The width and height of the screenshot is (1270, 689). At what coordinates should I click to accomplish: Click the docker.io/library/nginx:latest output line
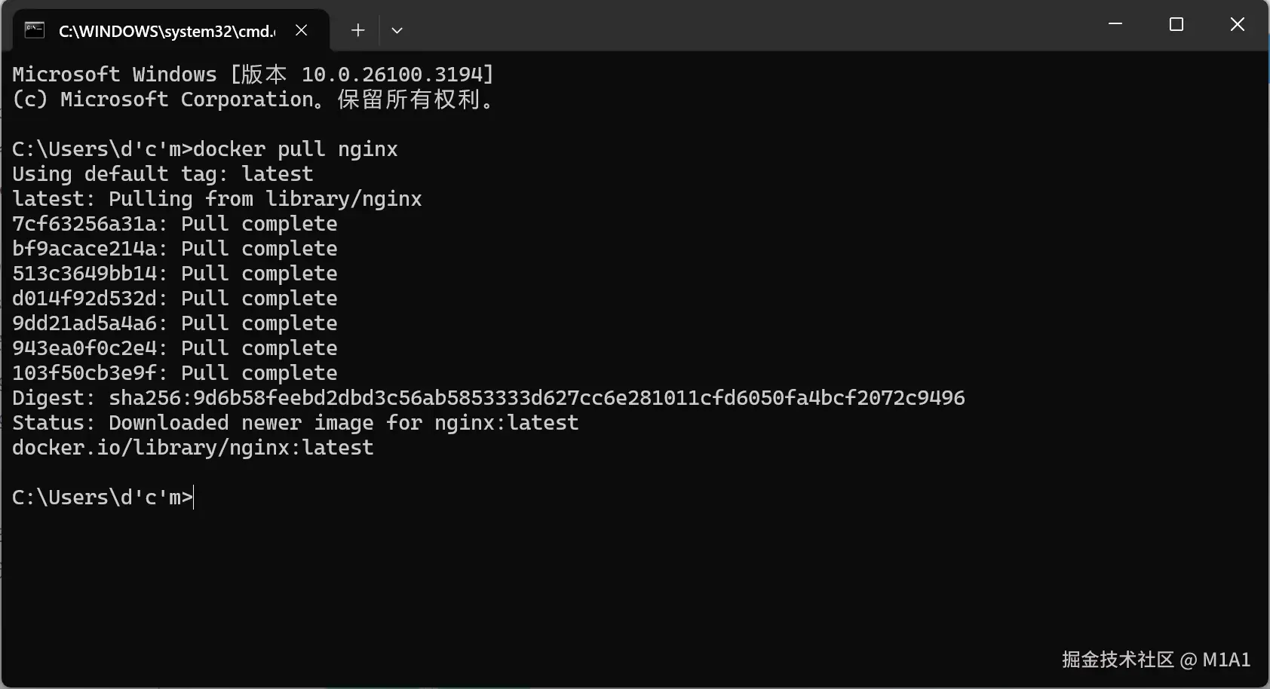tap(192, 448)
